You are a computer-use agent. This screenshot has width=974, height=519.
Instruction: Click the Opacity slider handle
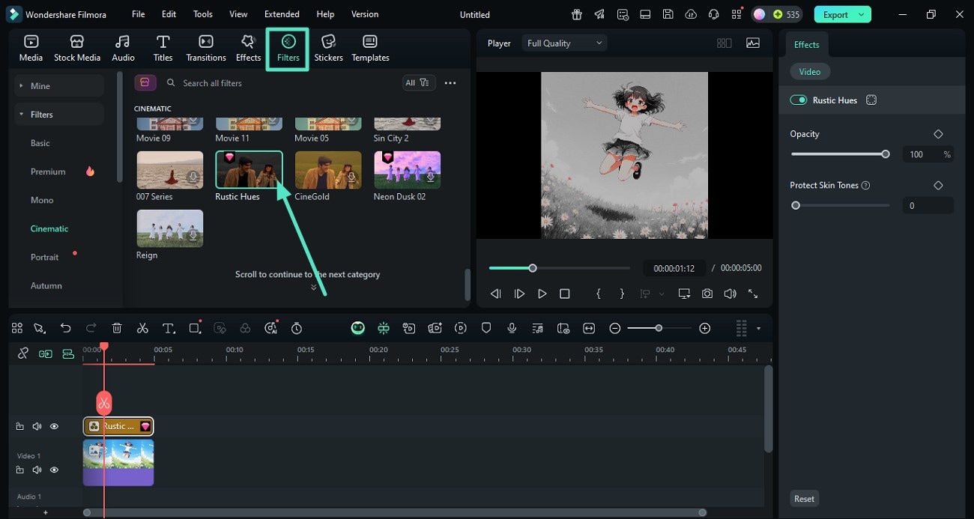[886, 154]
